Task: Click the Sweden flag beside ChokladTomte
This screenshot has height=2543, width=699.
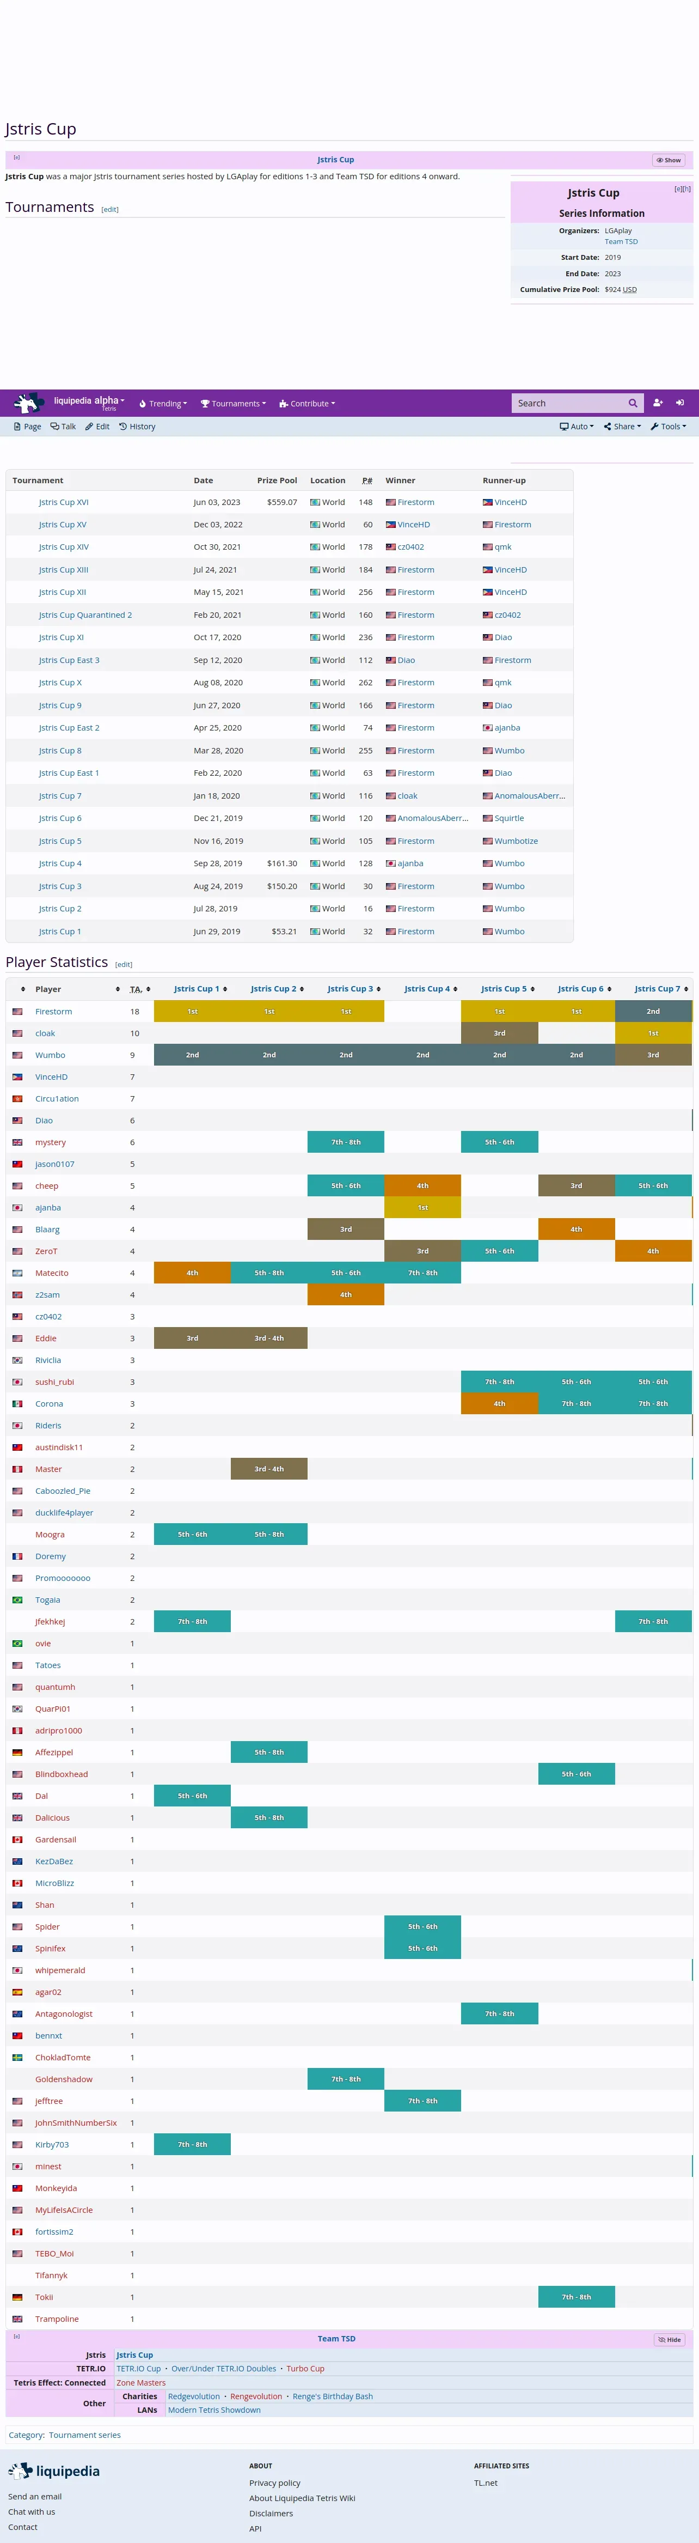Action: (17, 2057)
